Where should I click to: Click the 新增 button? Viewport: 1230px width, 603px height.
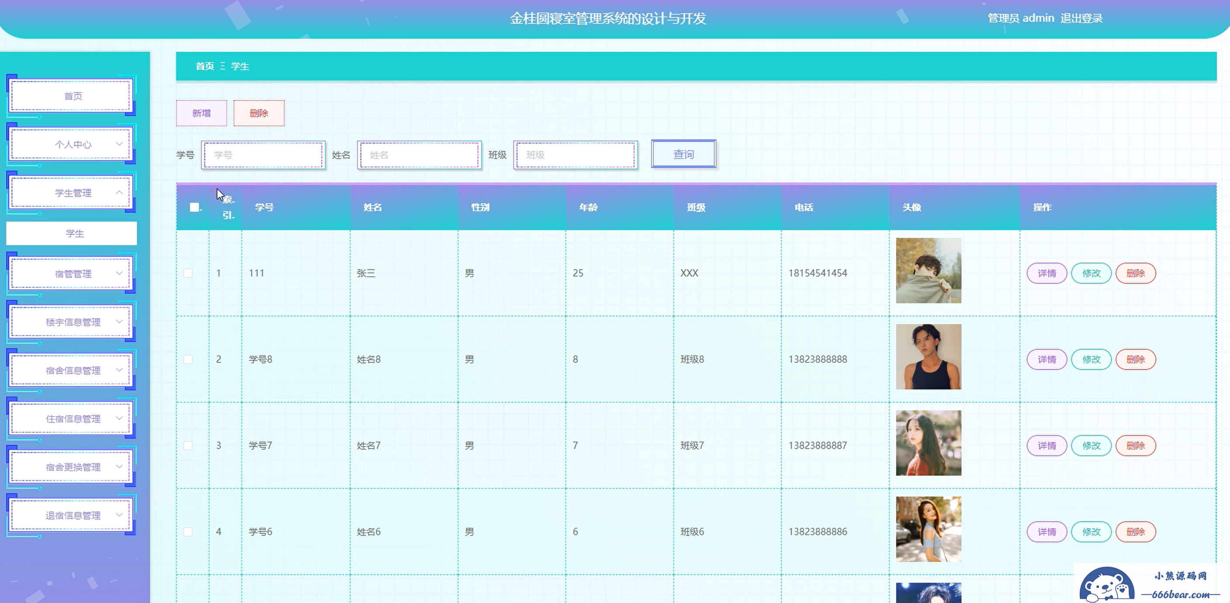coord(201,113)
